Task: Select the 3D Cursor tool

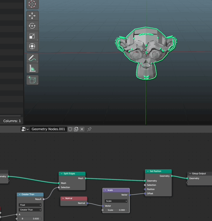Action: click(32, 4)
